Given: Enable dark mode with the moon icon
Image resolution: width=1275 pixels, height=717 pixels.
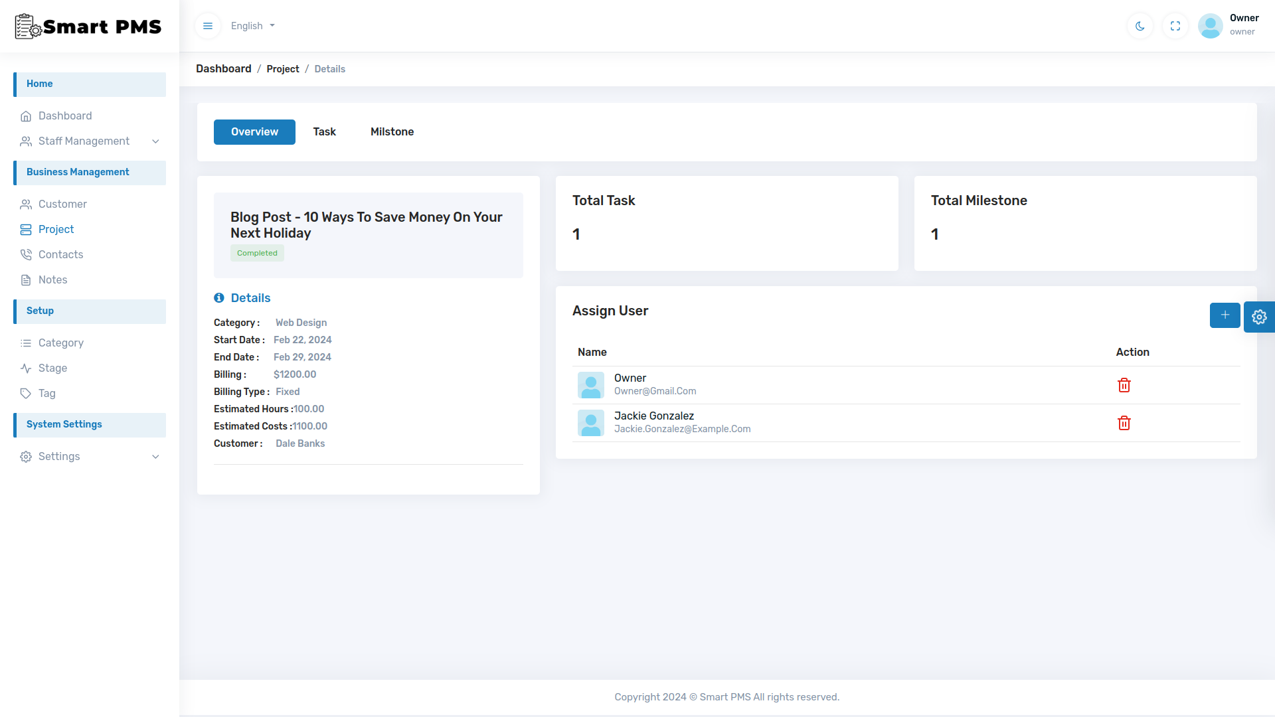Looking at the screenshot, I should pyautogui.click(x=1140, y=25).
